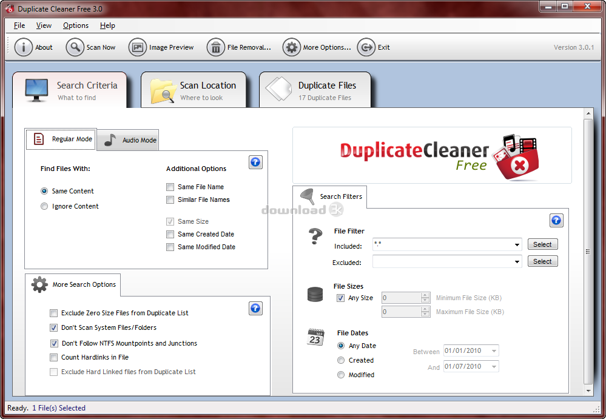The image size is (606, 419).
Task: Select the Any Date radio button
Action: pyautogui.click(x=341, y=346)
